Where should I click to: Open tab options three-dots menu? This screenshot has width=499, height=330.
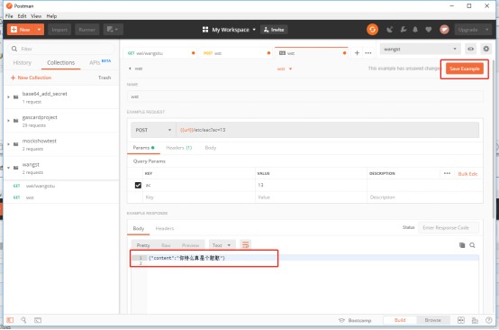[x=368, y=53]
